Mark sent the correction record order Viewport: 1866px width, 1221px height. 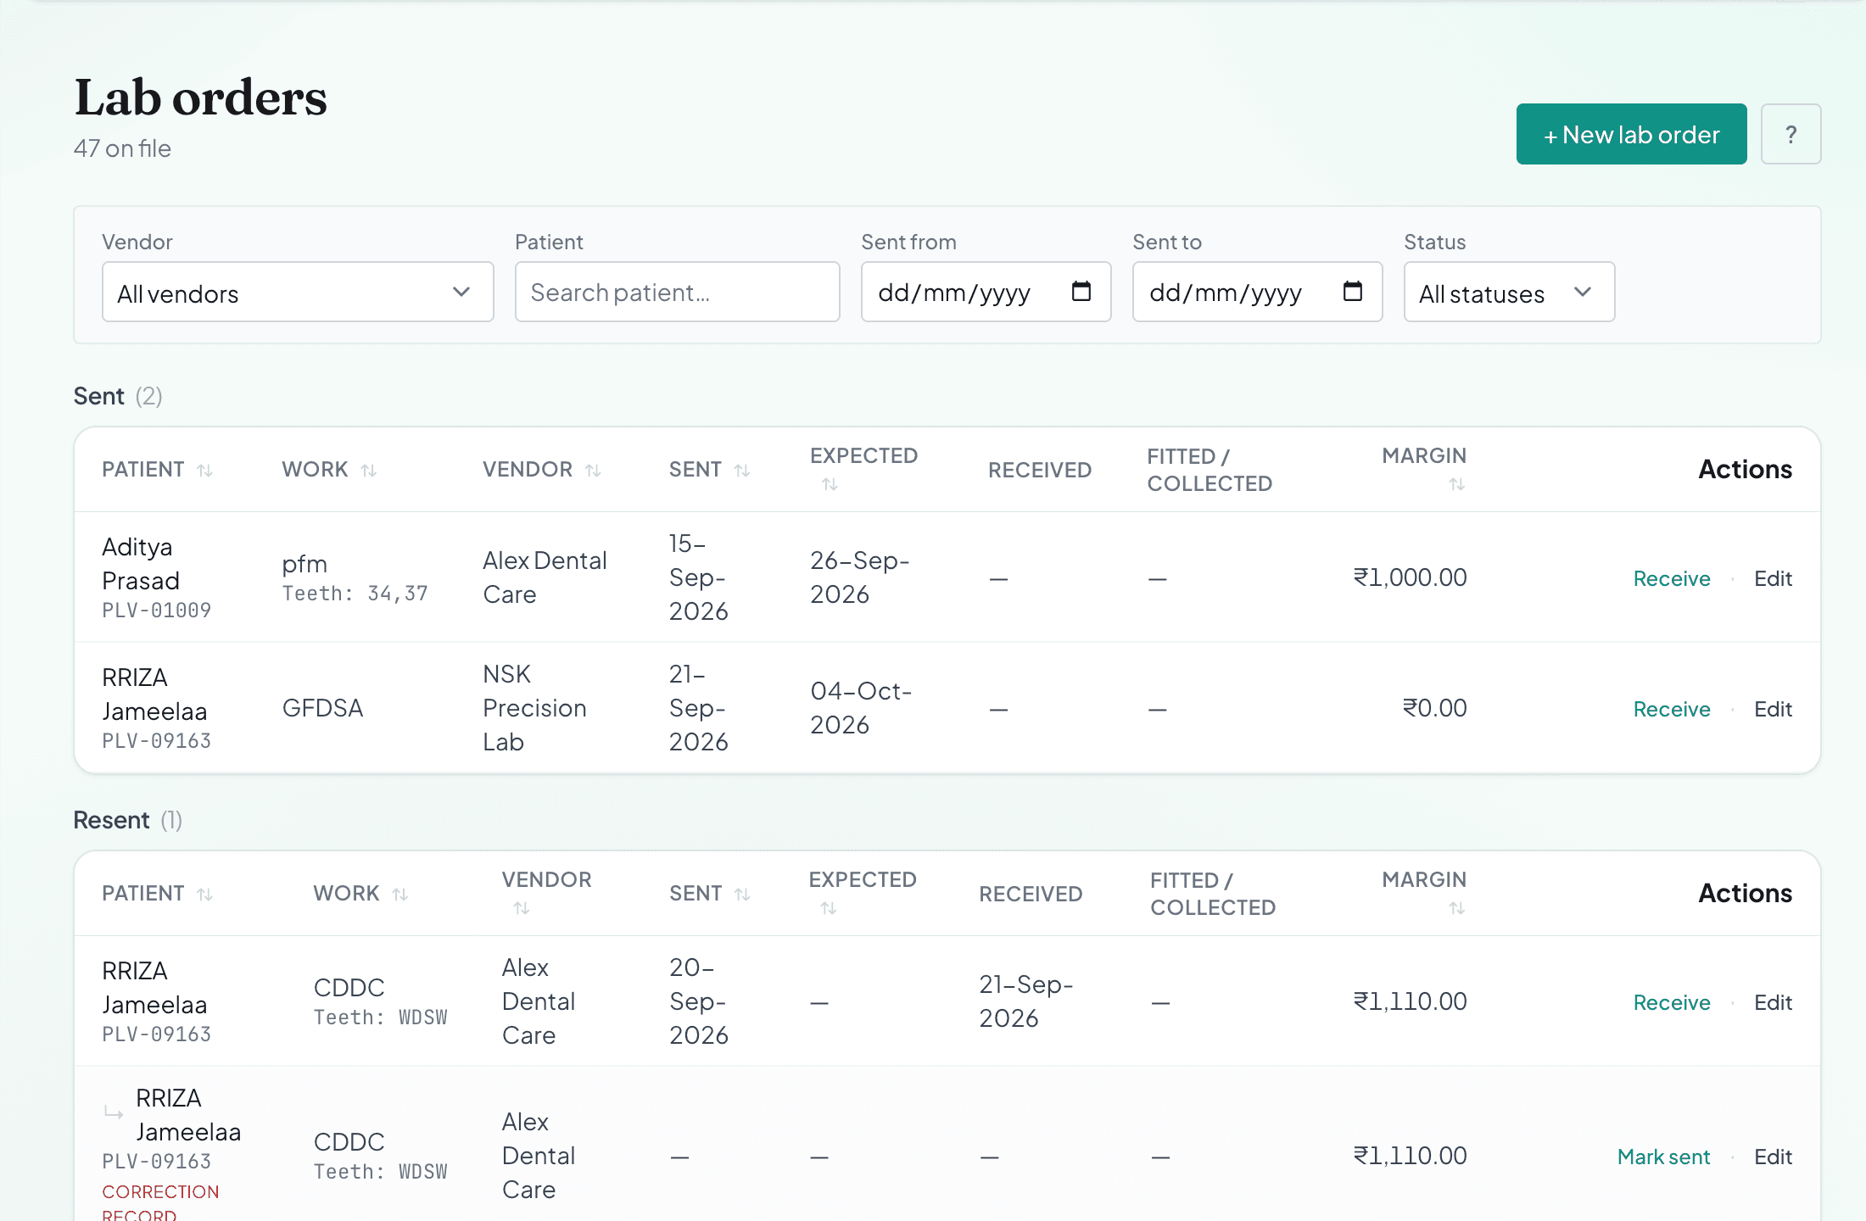click(1663, 1157)
